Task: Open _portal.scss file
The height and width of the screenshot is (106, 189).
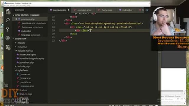Action: click(25, 82)
